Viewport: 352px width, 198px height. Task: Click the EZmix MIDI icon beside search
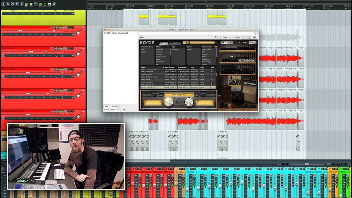point(184,43)
